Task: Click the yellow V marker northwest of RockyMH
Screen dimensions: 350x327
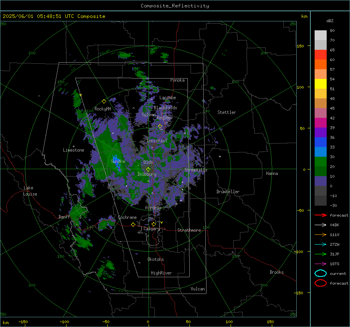Action: 80,95
